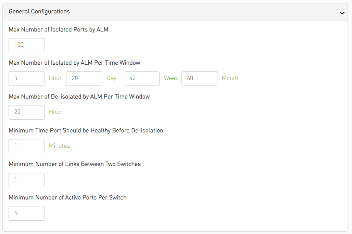Click the isolated-per-Day input showing 20
352x234 pixels.
pyautogui.click(x=84, y=78)
